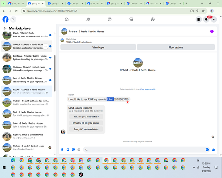Open the purple conversation info icon
This screenshot has width=222, height=178.
(x=212, y=32)
